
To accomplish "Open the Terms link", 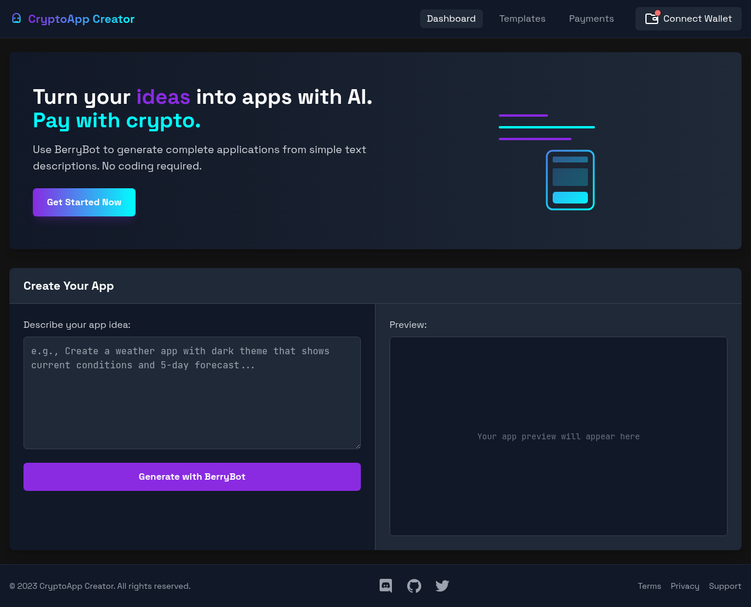I will click(649, 585).
